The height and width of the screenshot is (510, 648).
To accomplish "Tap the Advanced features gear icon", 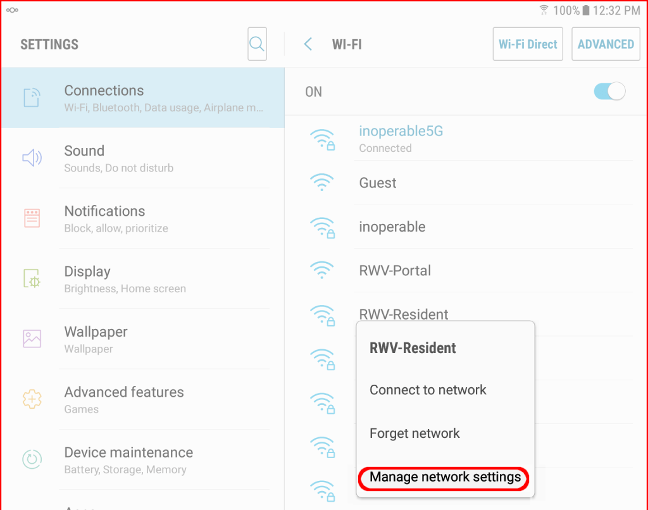I will tap(32, 399).
